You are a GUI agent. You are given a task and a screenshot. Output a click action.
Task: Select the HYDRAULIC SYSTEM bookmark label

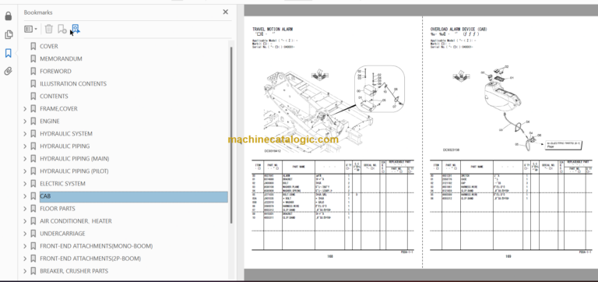pos(66,133)
